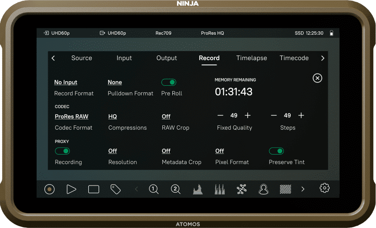Show the waveform monitor icon
Screen dimensions: 376x228
198,189
